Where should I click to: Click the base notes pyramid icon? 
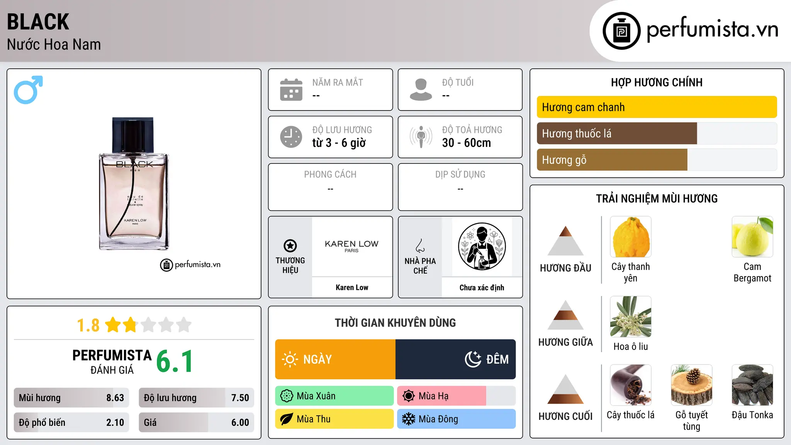tap(565, 389)
